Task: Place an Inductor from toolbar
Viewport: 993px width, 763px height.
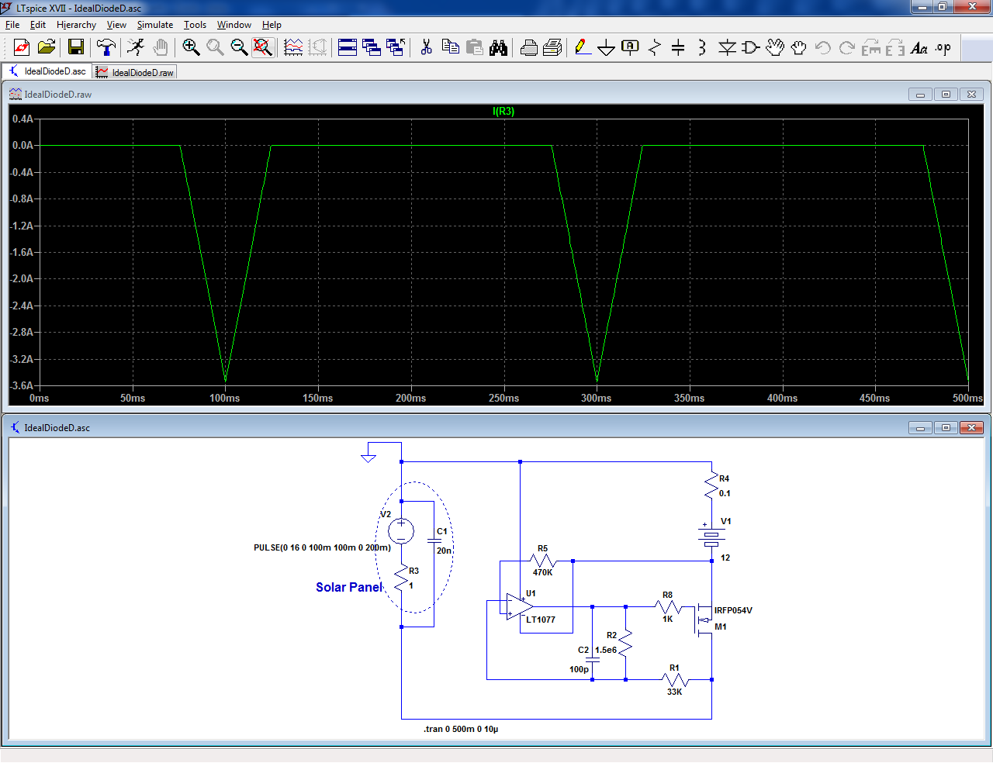Action: pos(702,48)
